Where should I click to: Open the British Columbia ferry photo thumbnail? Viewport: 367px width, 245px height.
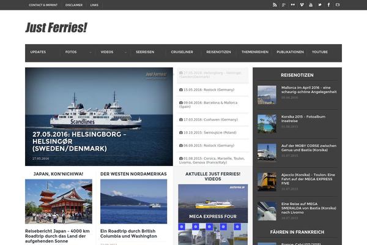pos(133,202)
